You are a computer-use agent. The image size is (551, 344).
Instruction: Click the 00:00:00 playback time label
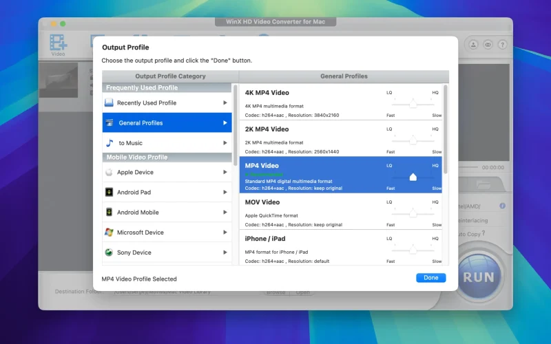pyautogui.click(x=493, y=167)
